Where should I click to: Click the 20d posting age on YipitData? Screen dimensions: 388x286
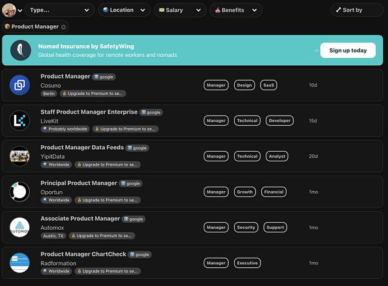tap(313, 156)
